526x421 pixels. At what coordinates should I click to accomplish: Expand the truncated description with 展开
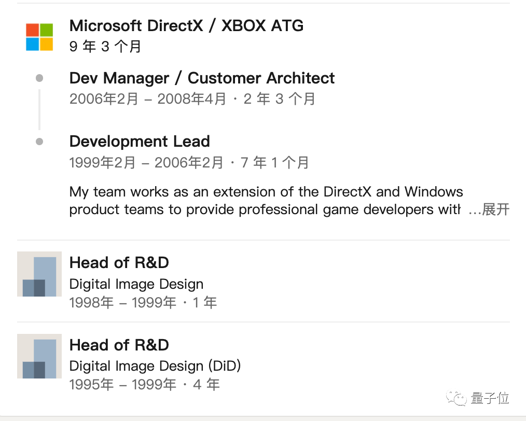pos(495,209)
